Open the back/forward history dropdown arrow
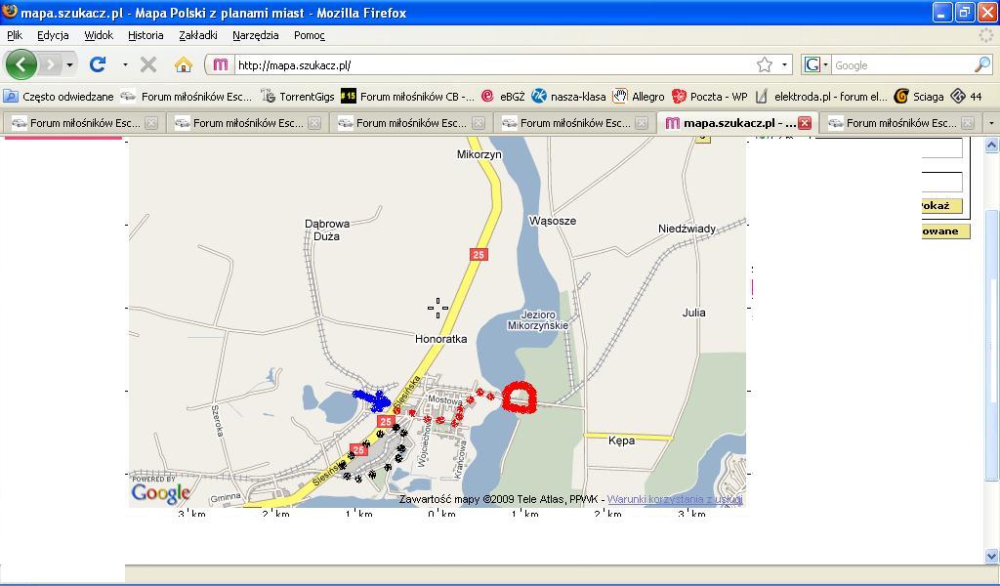 (69, 64)
